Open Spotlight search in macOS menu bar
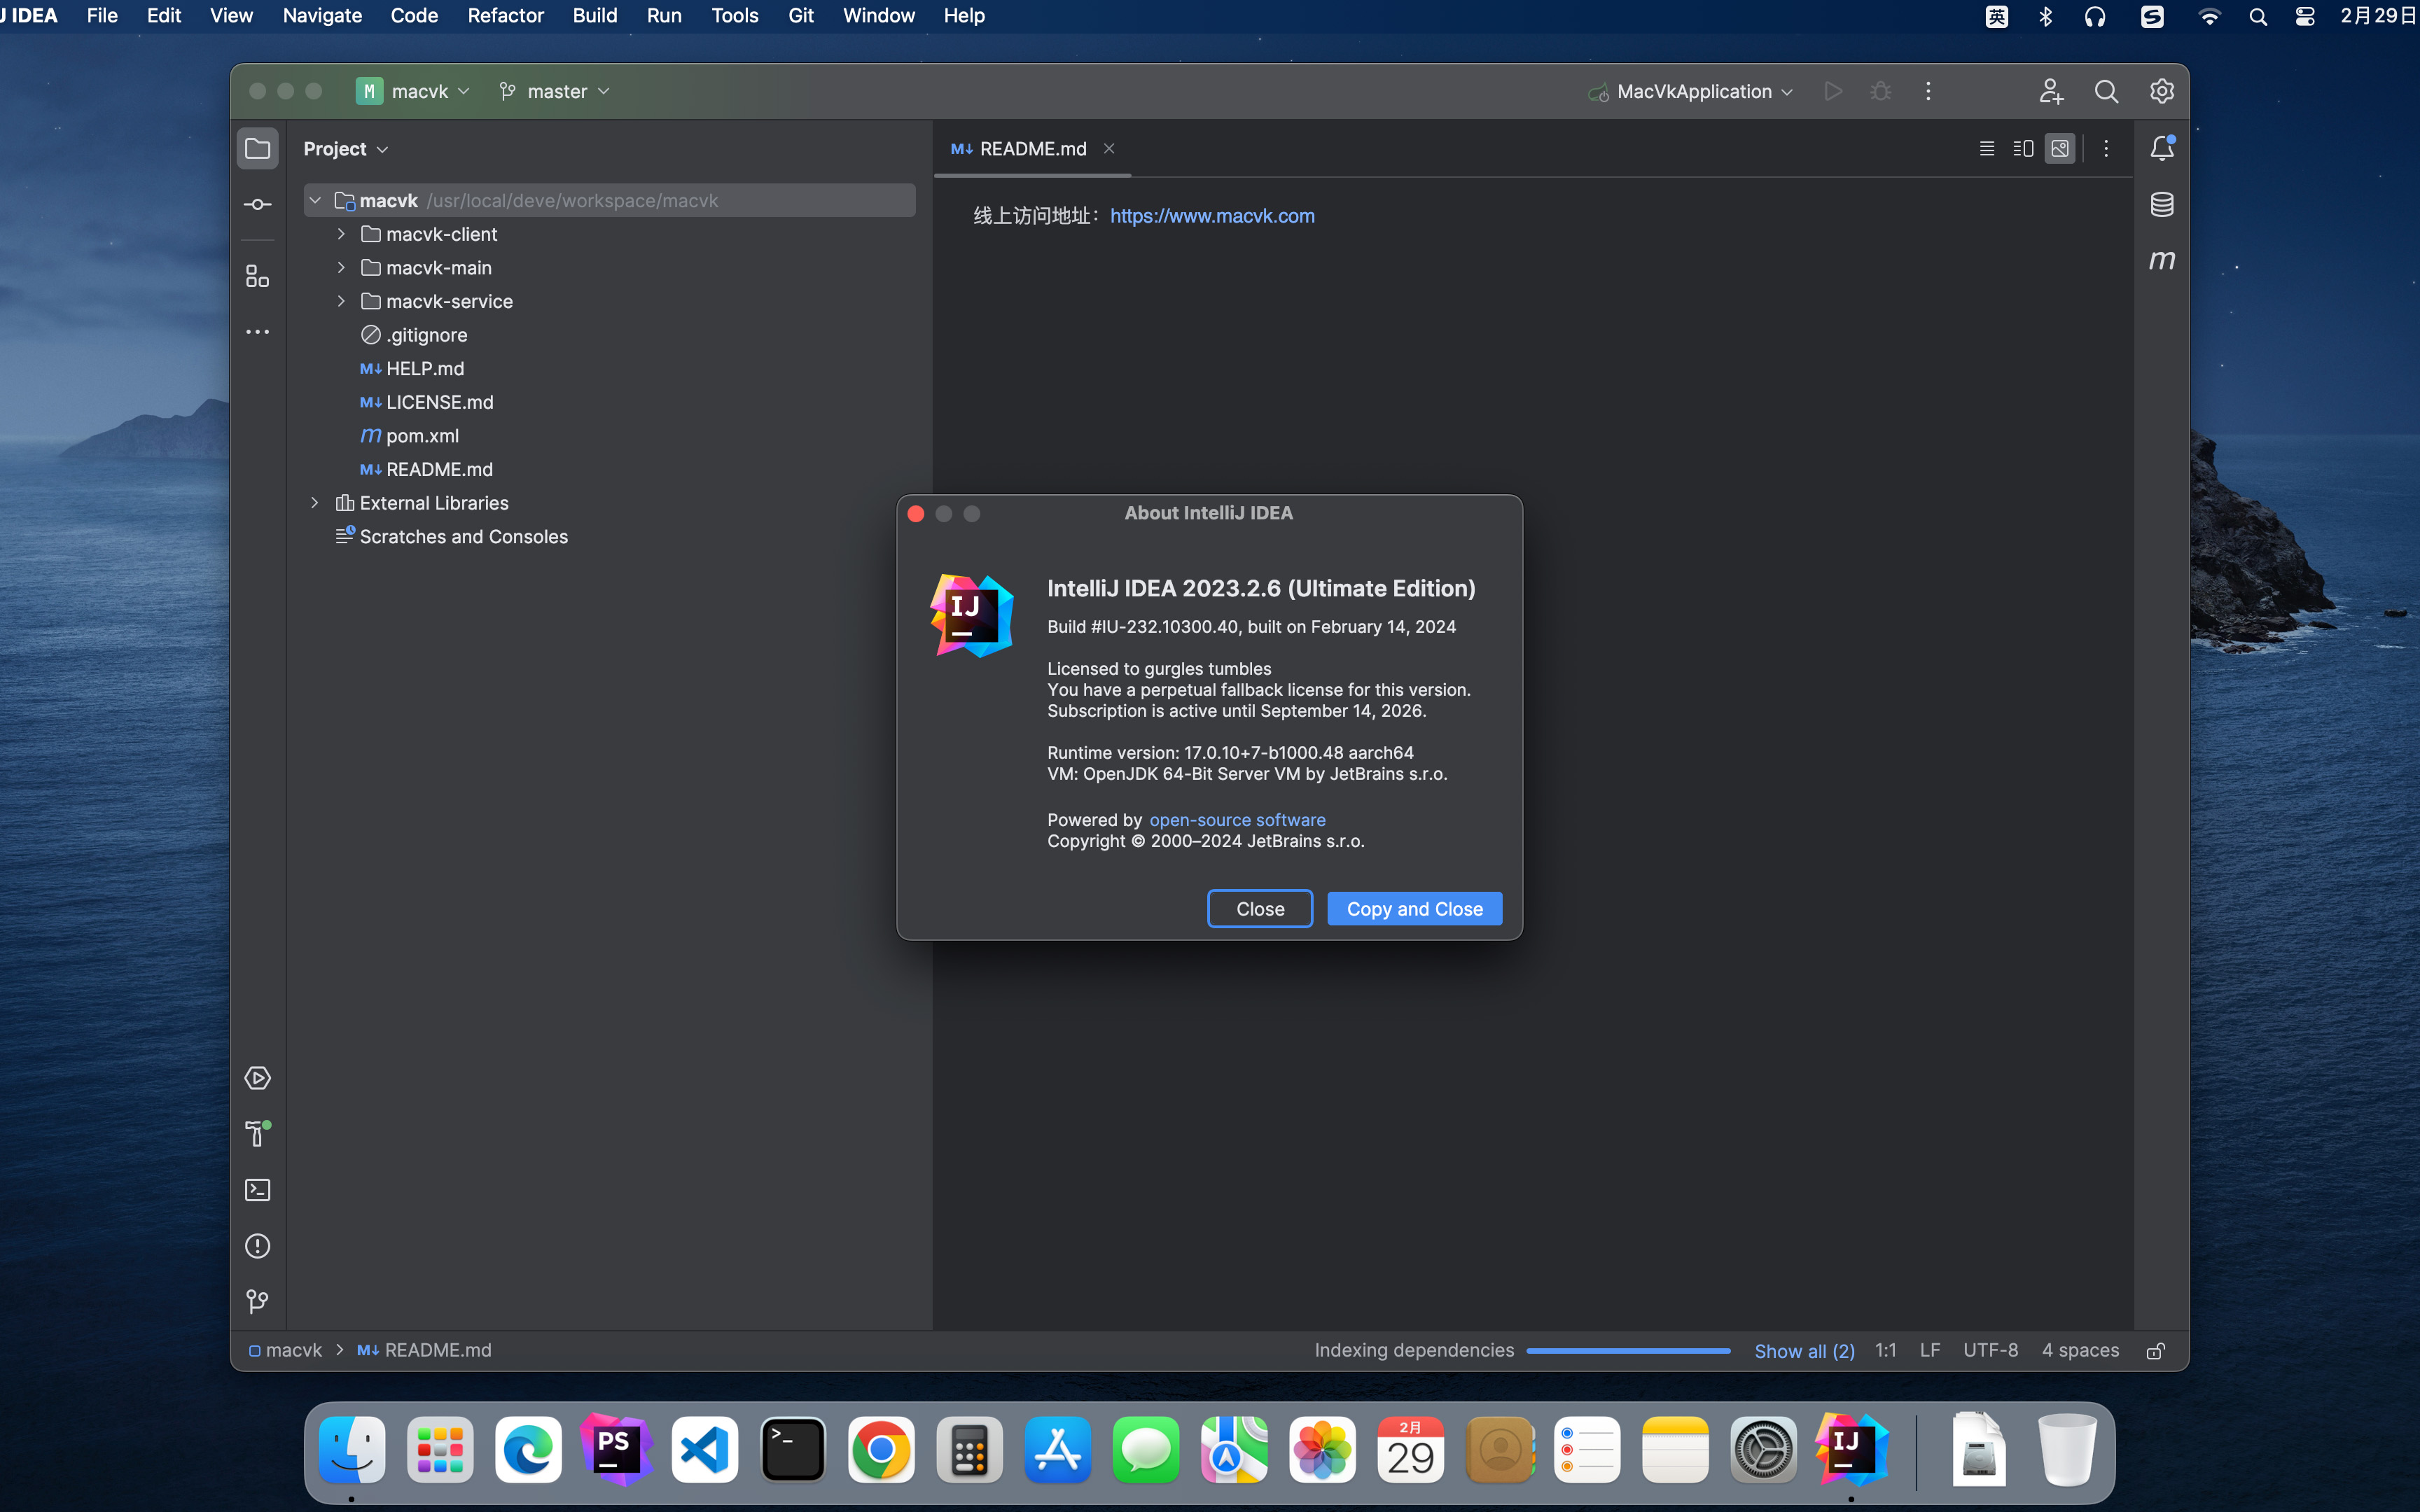This screenshot has width=2420, height=1512. pyautogui.click(x=2258, y=16)
